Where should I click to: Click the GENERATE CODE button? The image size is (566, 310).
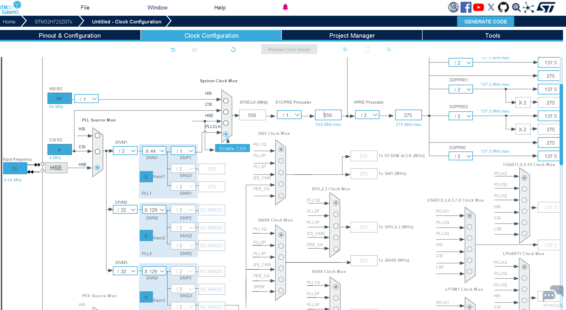485,22
